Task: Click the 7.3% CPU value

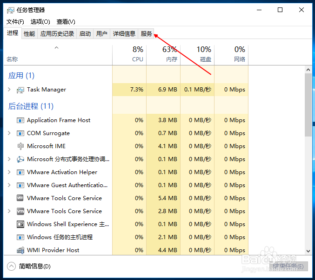Action: (x=137, y=90)
